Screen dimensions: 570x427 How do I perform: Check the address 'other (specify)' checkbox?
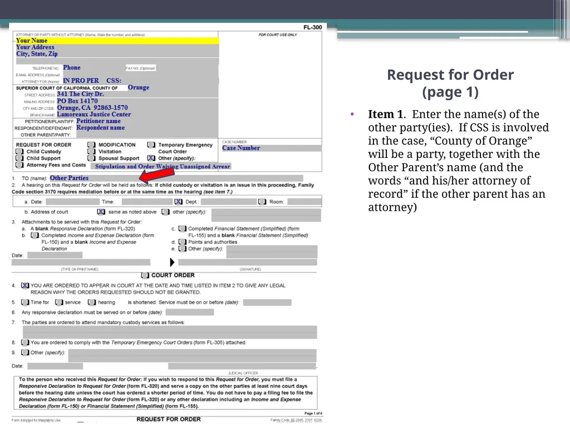[x=165, y=212]
